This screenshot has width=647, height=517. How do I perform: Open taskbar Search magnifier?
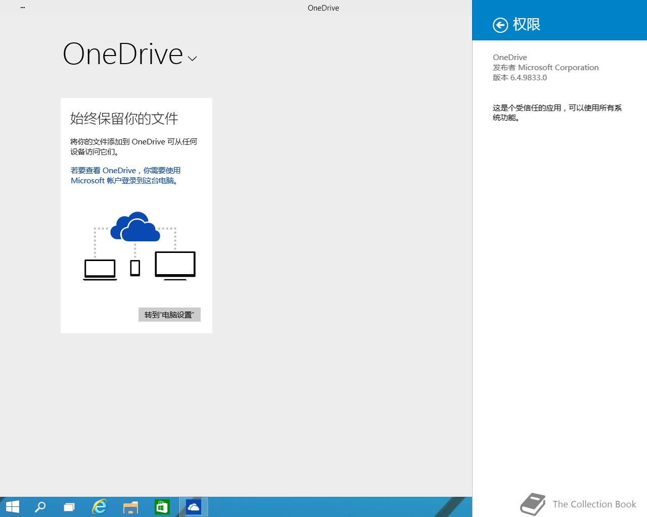click(40, 506)
